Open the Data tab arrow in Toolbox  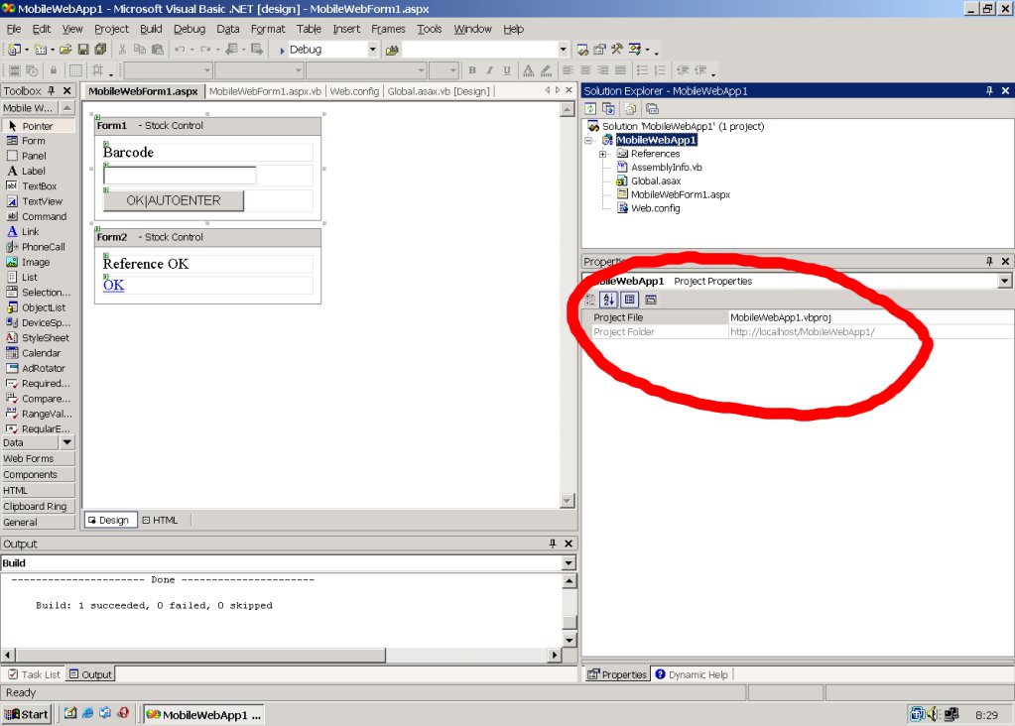[x=66, y=442]
